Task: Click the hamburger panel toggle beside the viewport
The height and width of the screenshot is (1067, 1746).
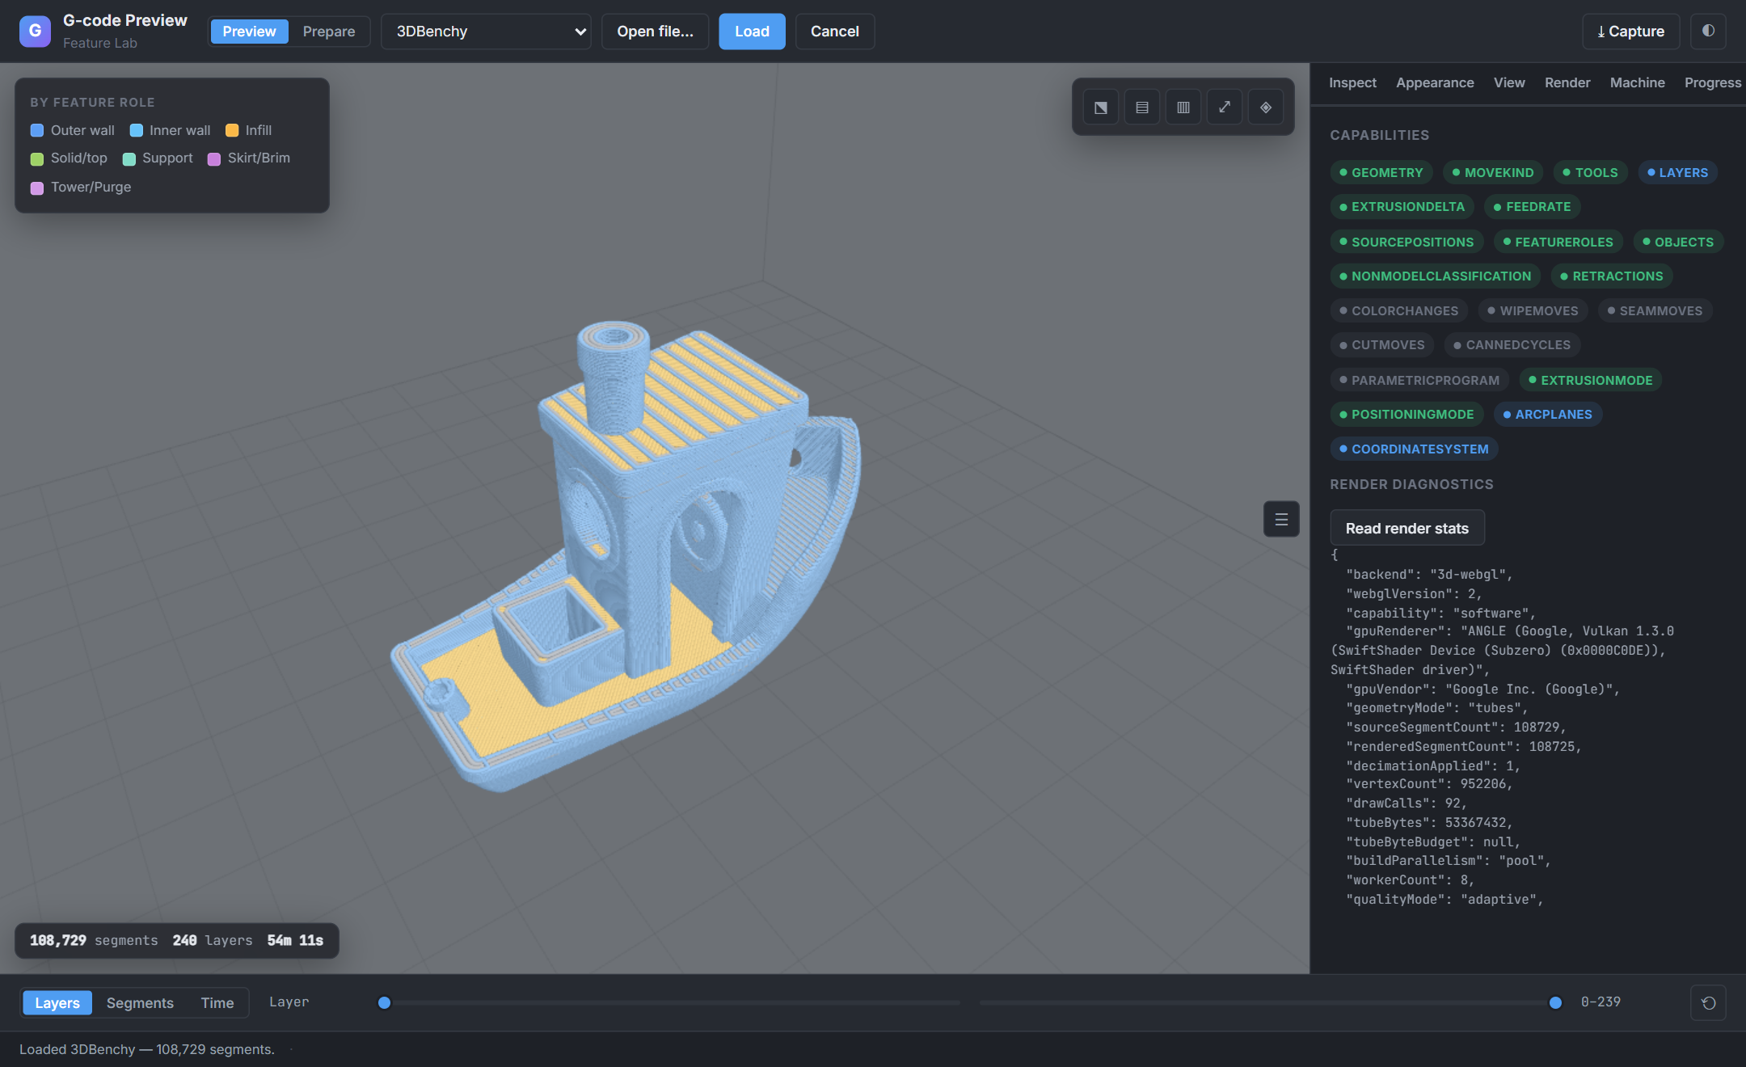Action: [x=1281, y=519]
